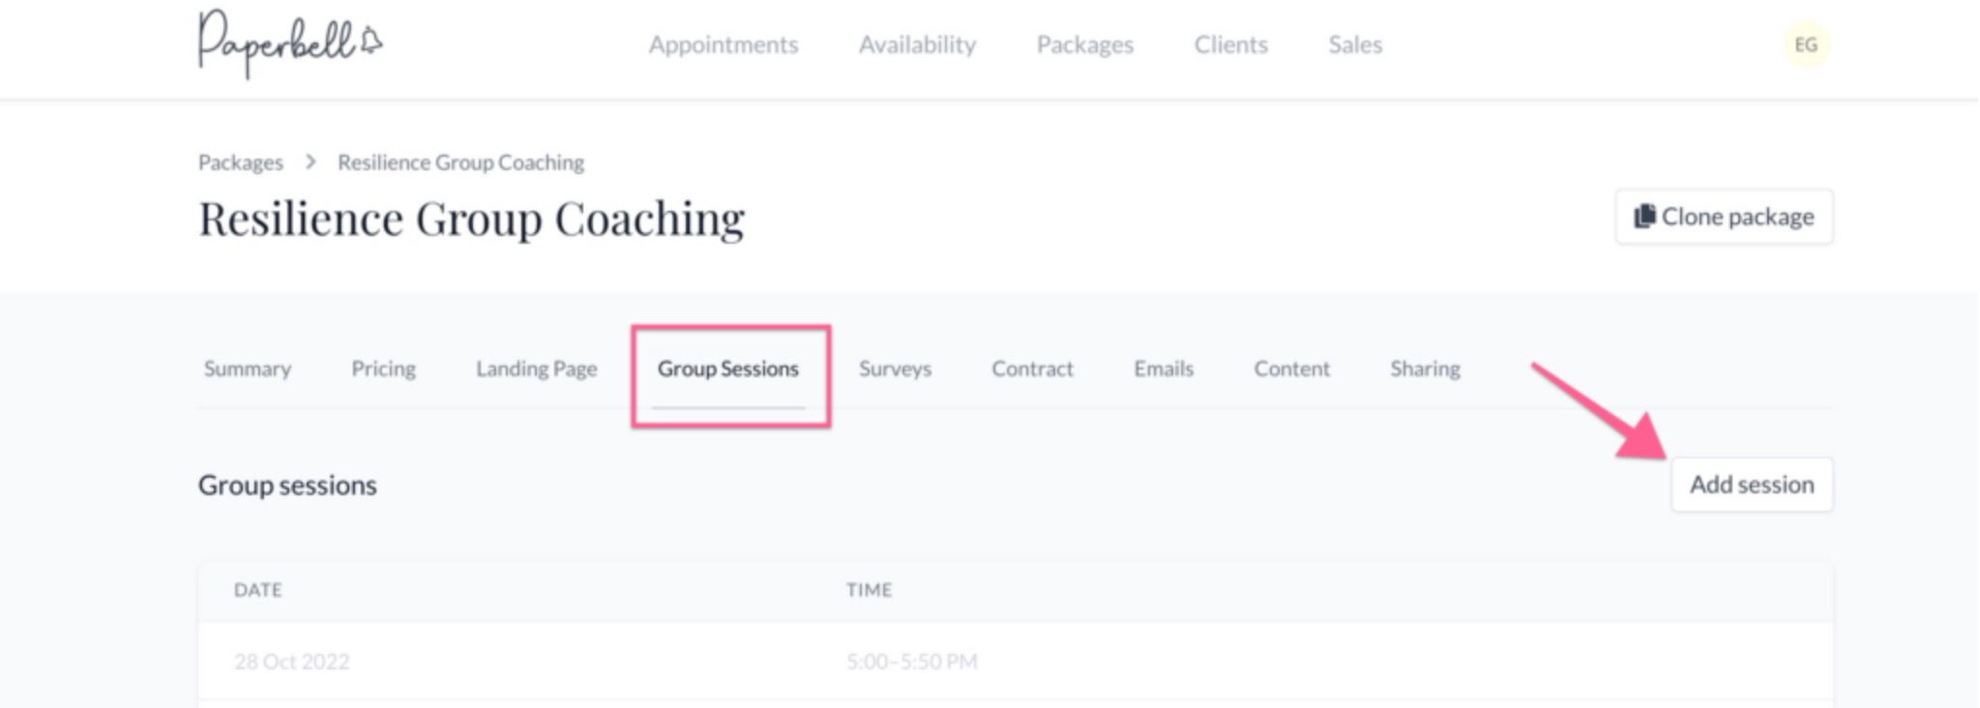This screenshot has width=1980, height=708.
Task: Open the EG user avatar menu
Action: pos(1805,44)
